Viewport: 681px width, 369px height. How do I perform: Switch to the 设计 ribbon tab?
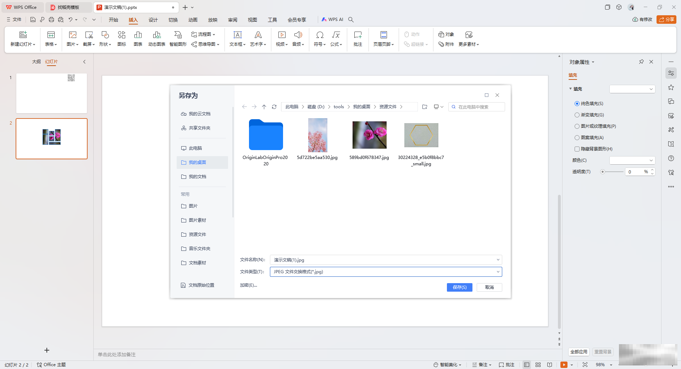pyautogui.click(x=153, y=20)
